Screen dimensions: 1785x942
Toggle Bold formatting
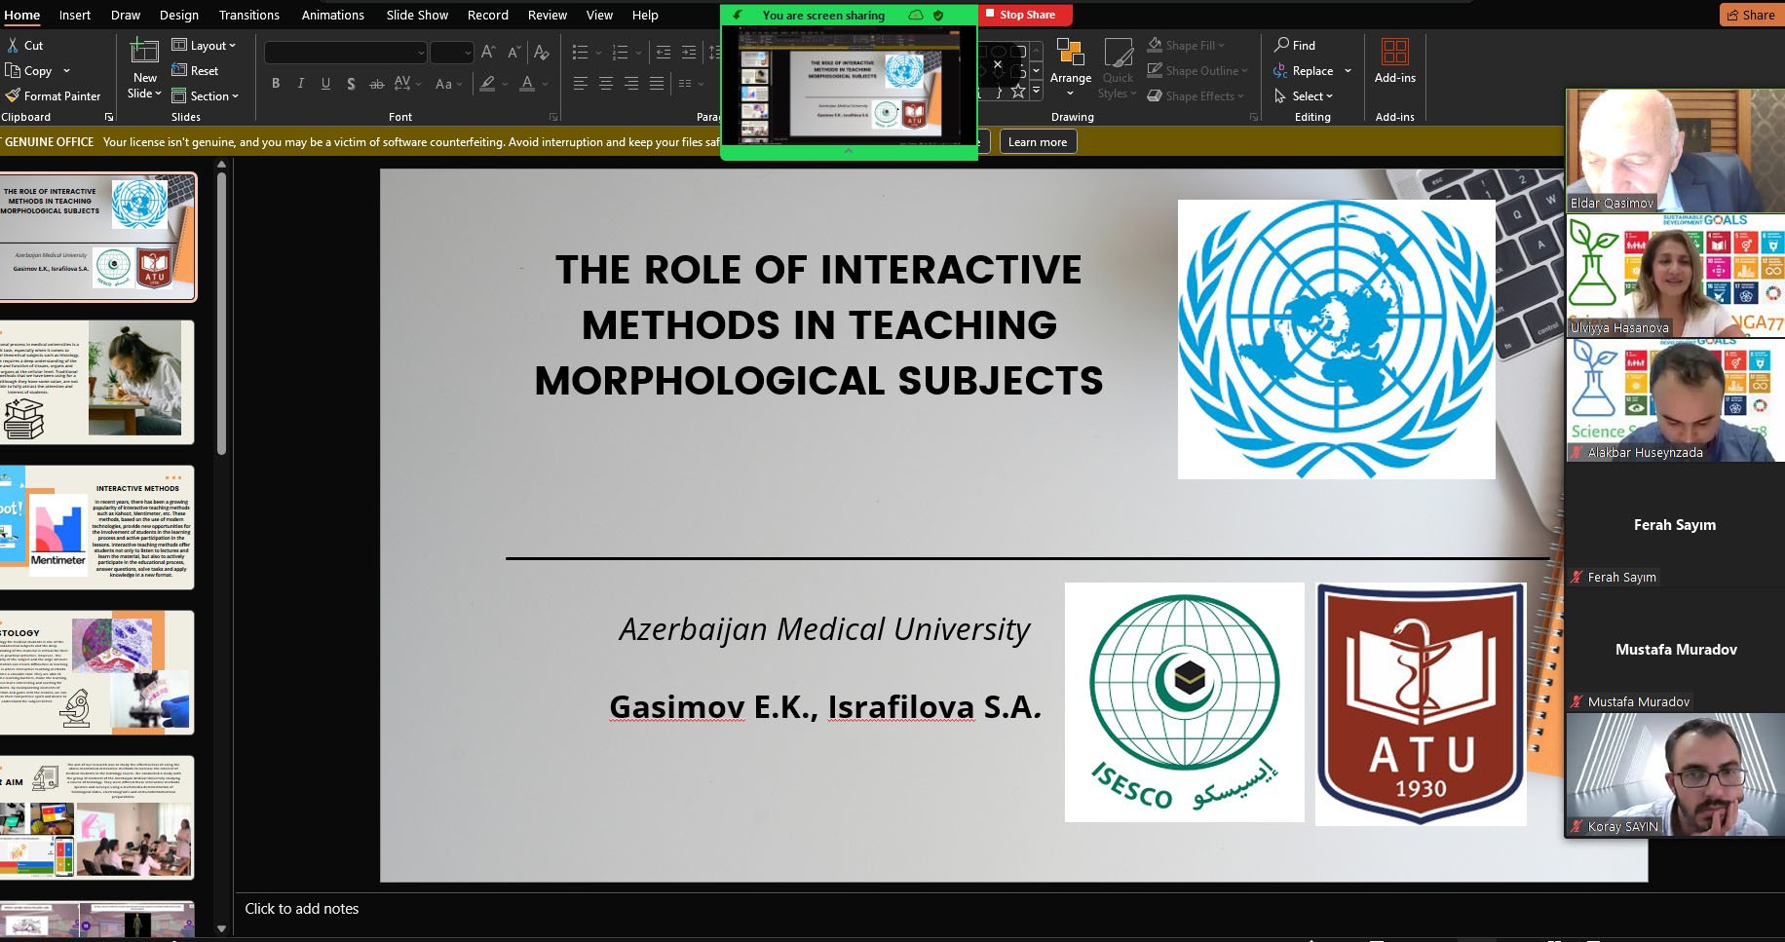[x=276, y=84]
